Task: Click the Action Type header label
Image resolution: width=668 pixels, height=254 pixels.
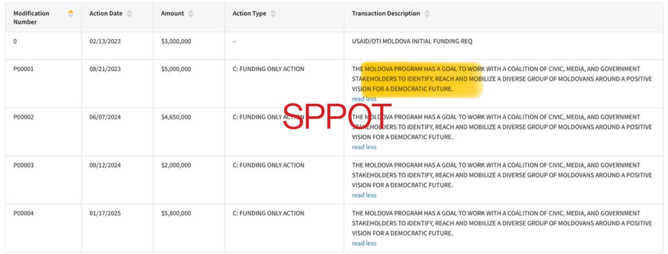Action: coord(249,13)
